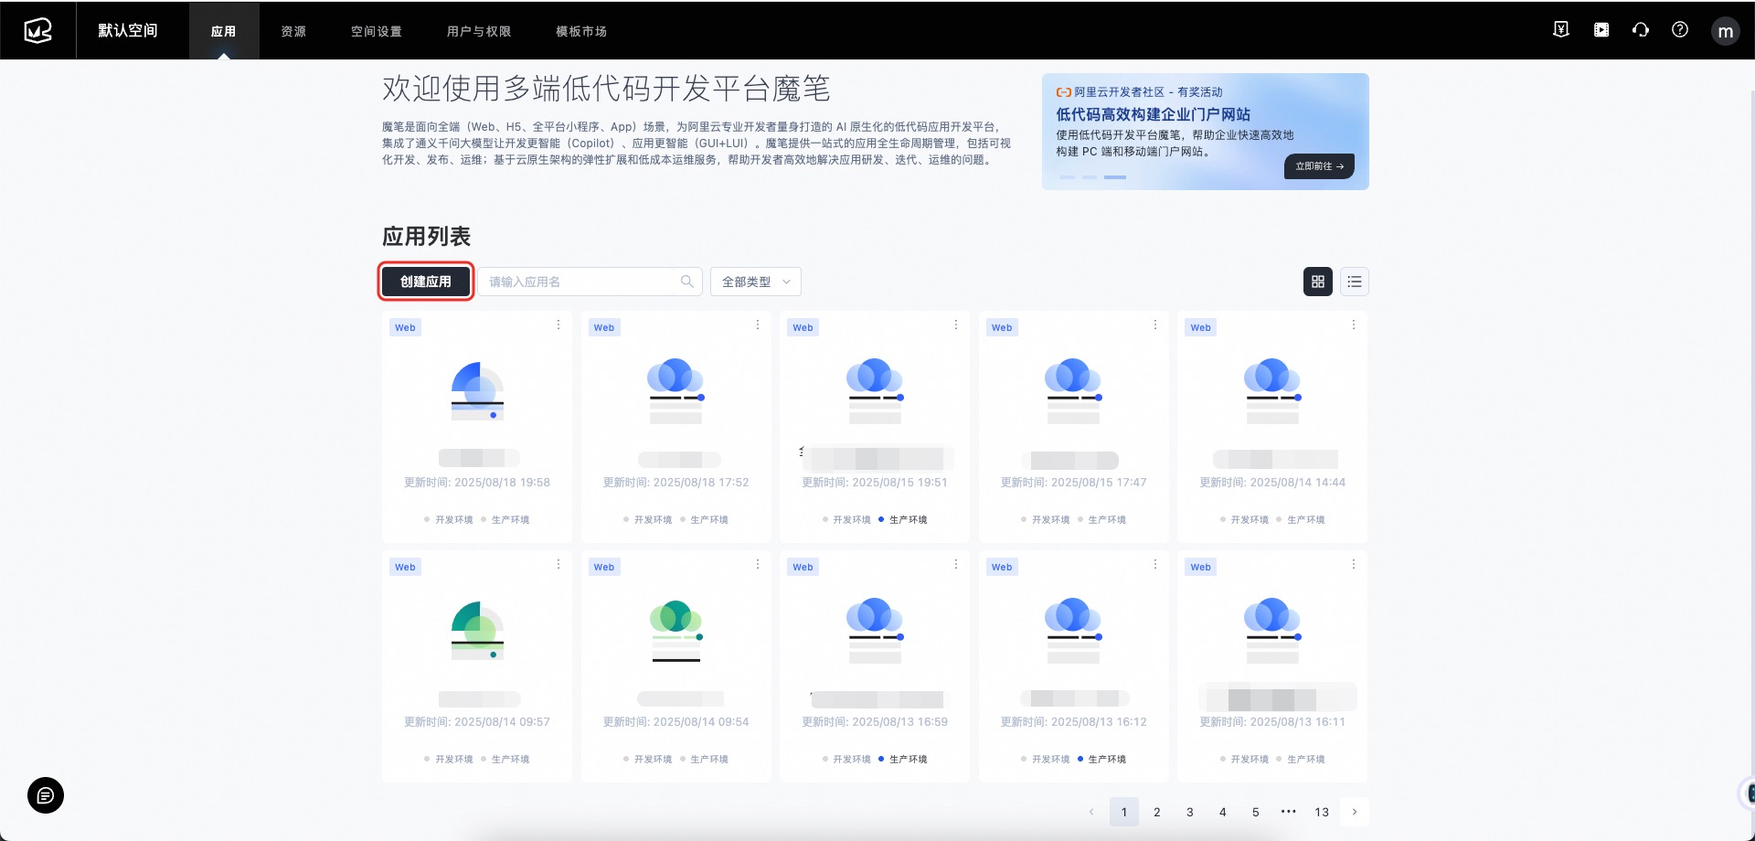Open the yuan billing icon in header
The width and height of the screenshot is (1755, 841).
pos(1561,29)
